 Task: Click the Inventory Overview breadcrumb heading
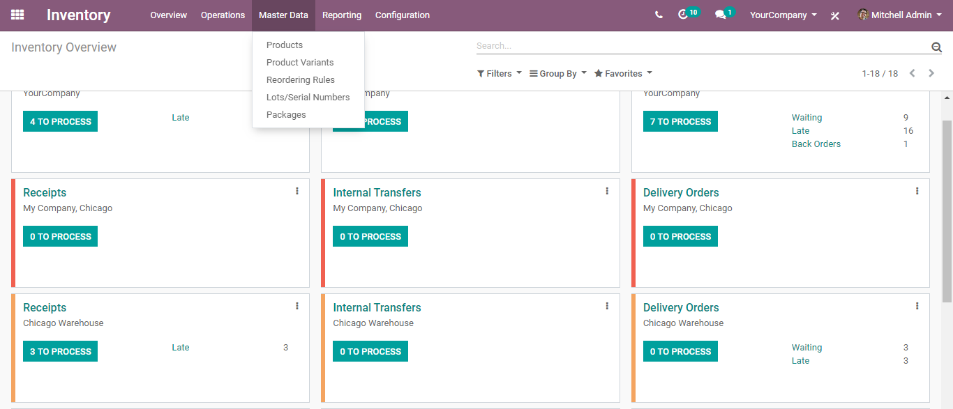[63, 47]
